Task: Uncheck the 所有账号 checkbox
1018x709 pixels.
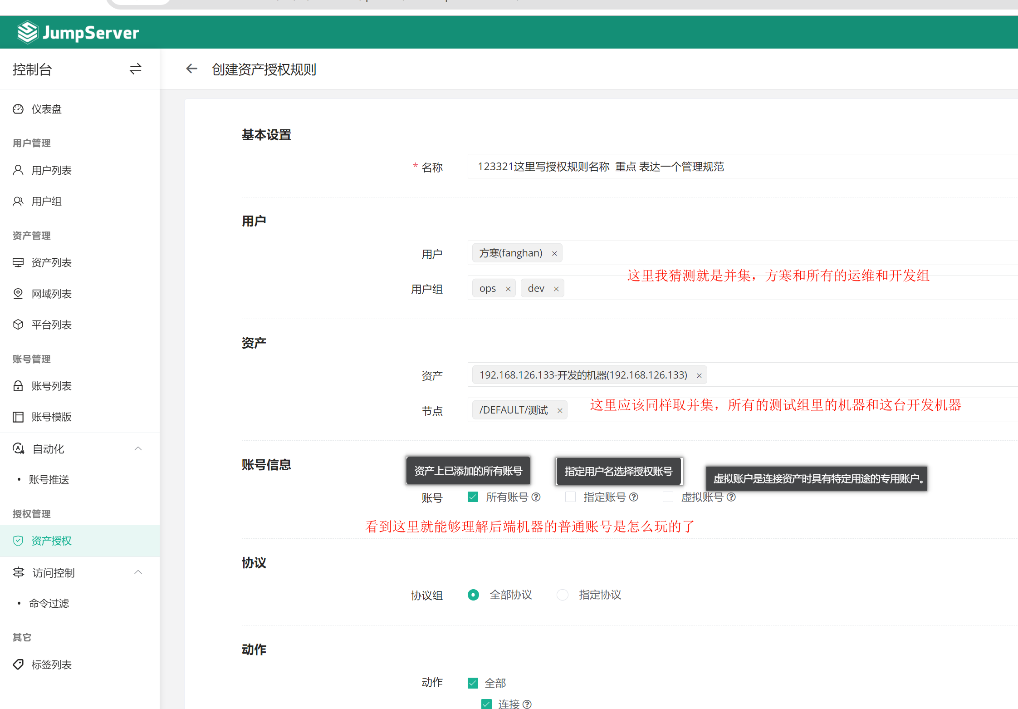Action: (473, 497)
